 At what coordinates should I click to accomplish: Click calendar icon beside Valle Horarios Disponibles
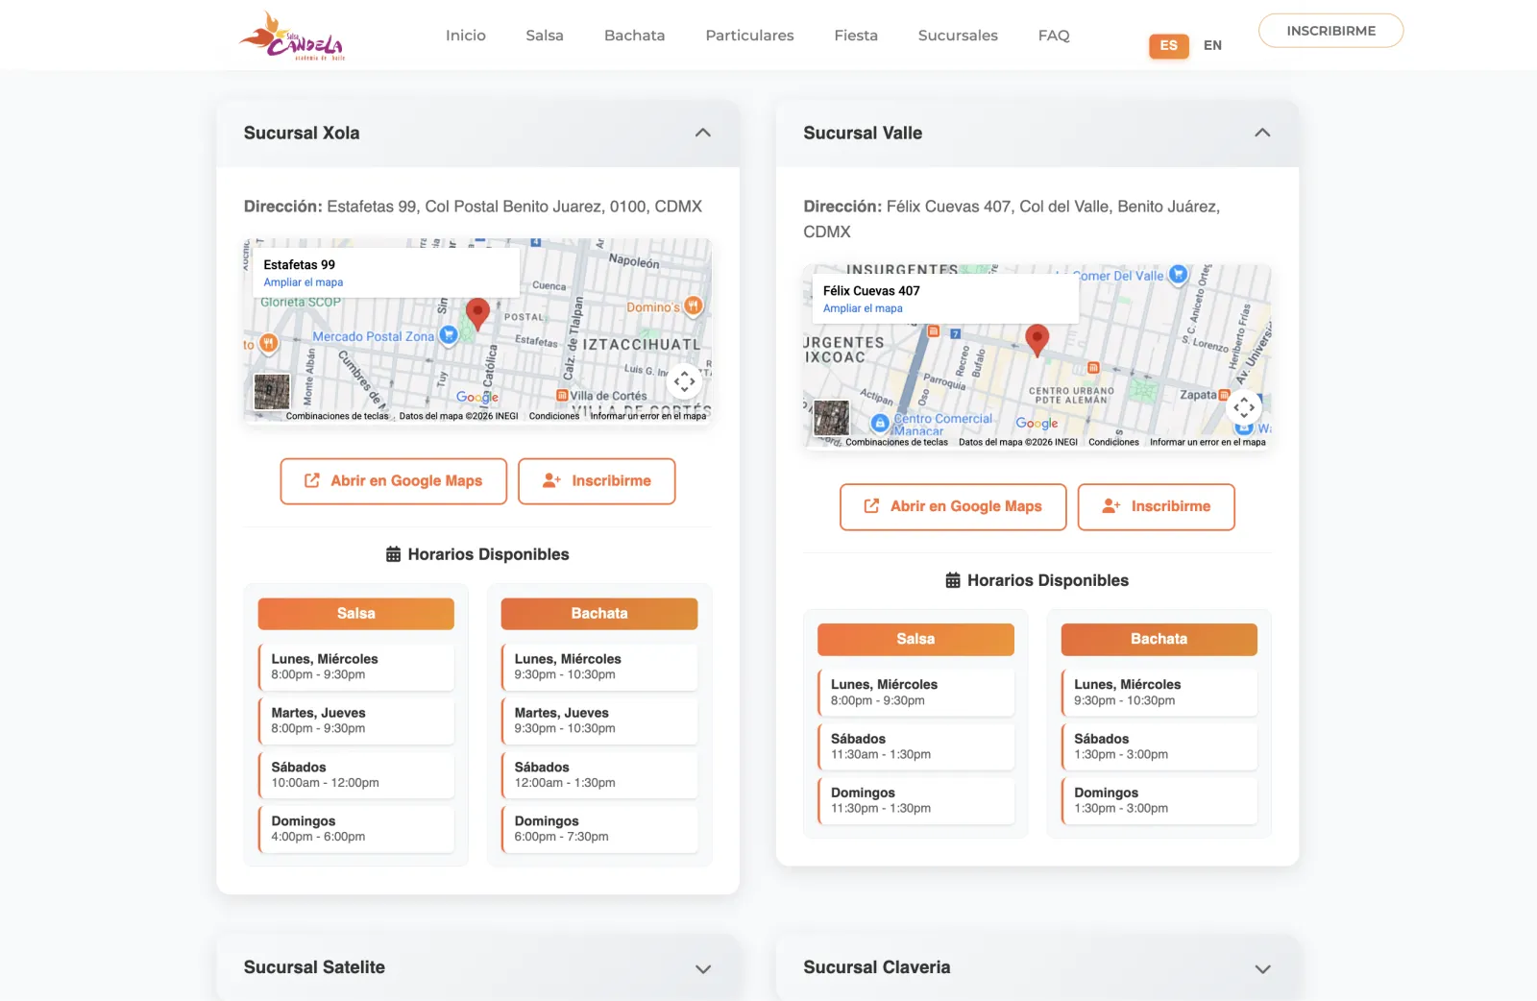(953, 580)
